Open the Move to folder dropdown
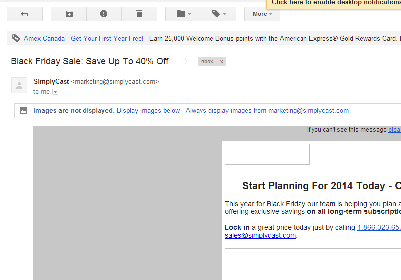This screenshot has height=280, width=401. [183, 14]
